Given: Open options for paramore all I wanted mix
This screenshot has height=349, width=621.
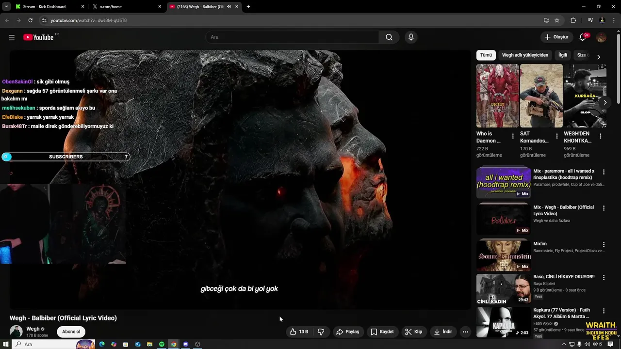Looking at the screenshot, I should [x=604, y=172].
